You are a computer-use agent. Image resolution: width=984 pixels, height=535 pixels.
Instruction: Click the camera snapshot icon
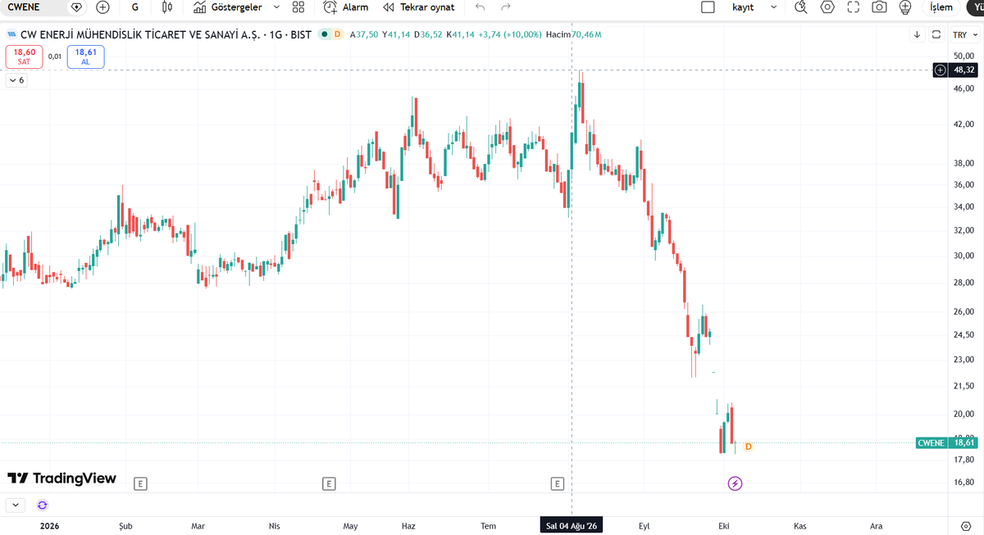[879, 7]
